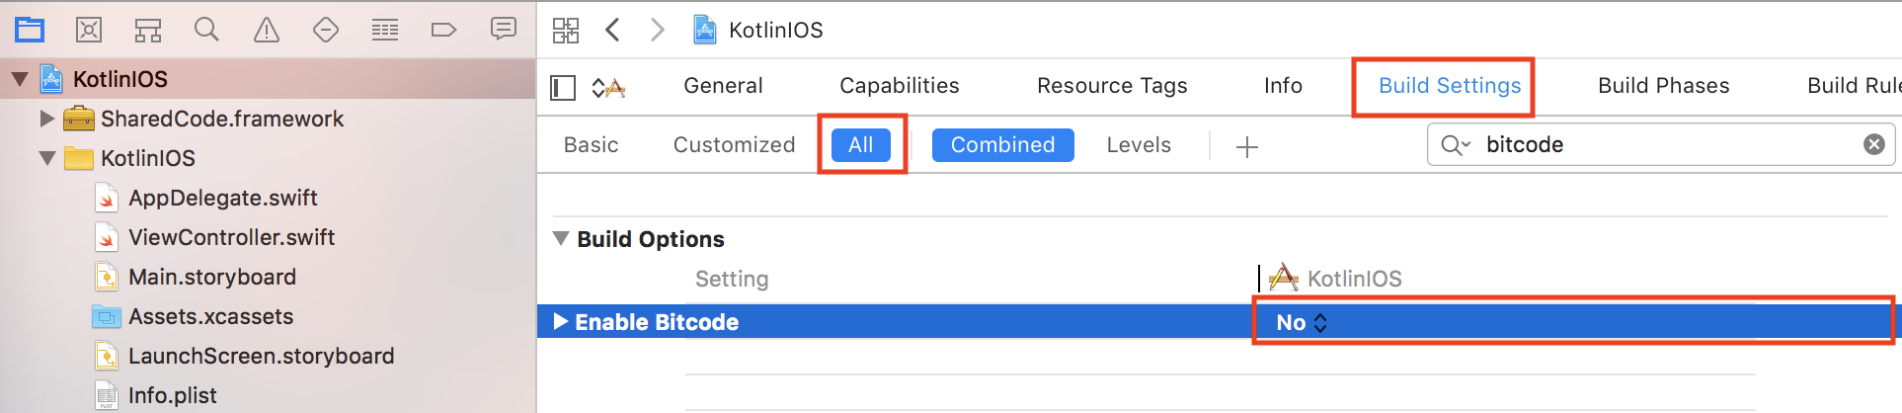1902x413 pixels.
Task: Open the Report navigator speech bubble
Action: [x=504, y=30]
